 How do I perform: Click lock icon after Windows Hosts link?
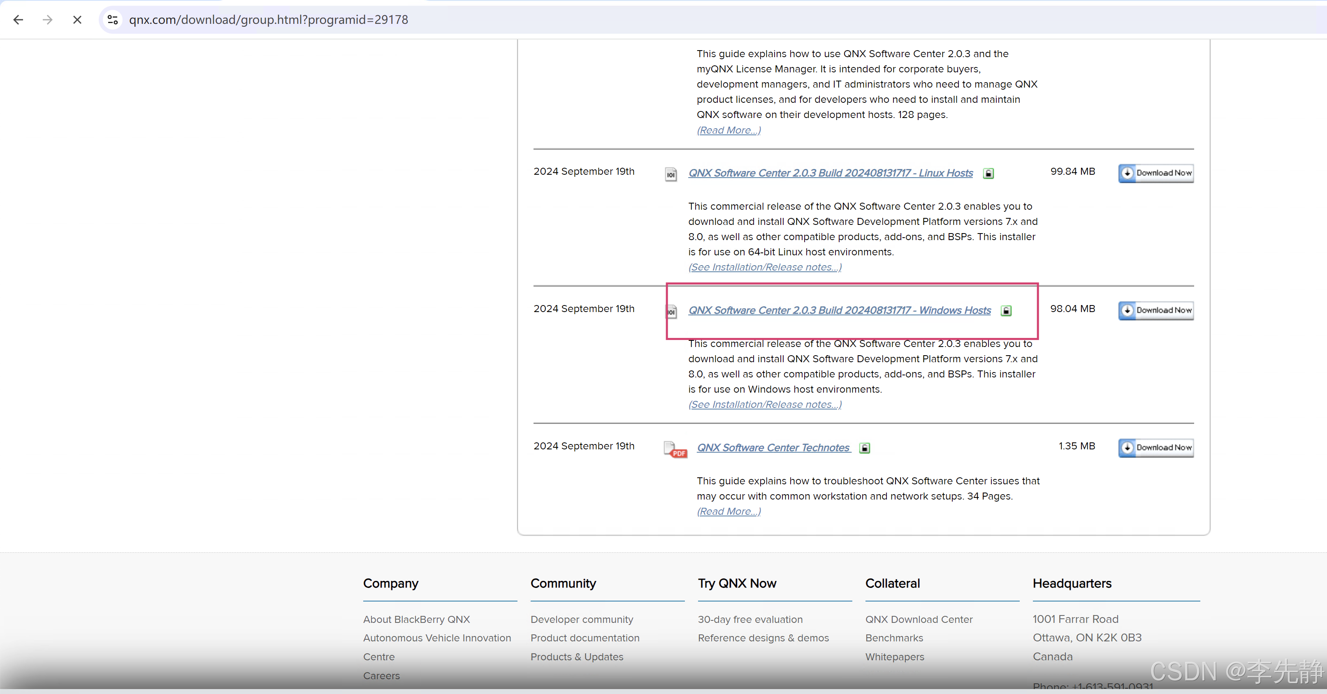pos(1006,310)
